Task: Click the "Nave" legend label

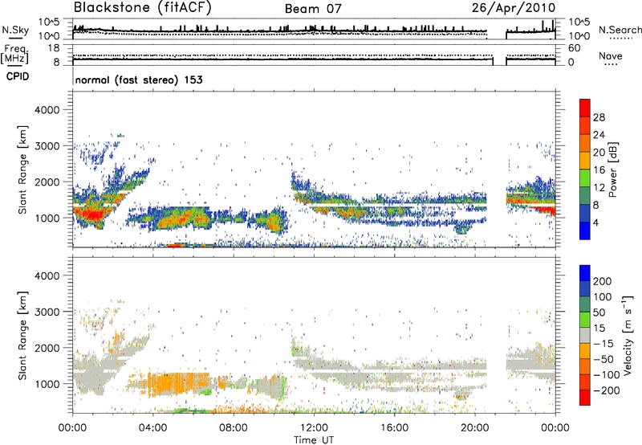Action: (611, 56)
